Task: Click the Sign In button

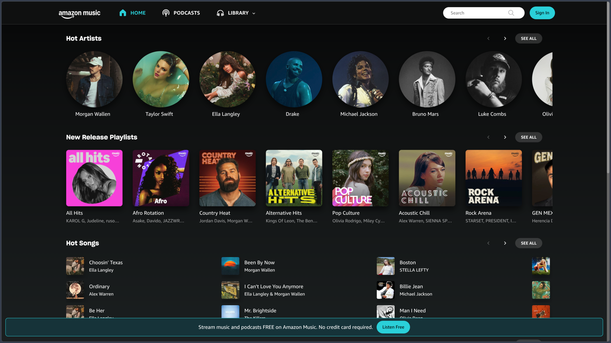Action: coord(542,13)
